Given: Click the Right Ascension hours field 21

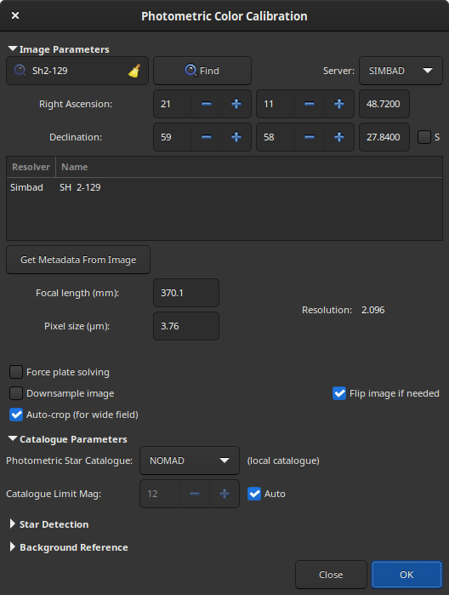Looking at the screenshot, I should [173, 104].
